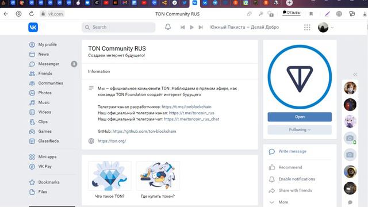This screenshot has height=207, width=368.
Task: Reload the page with refresh icon
Action: [x=31, y=14]
